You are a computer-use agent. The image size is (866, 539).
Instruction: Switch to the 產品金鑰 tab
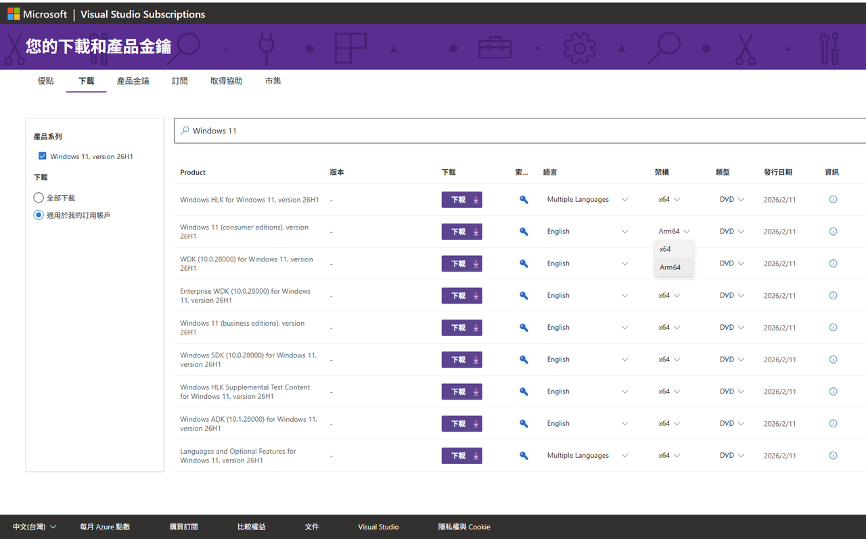pyautogui.click(x=133, y=81)
